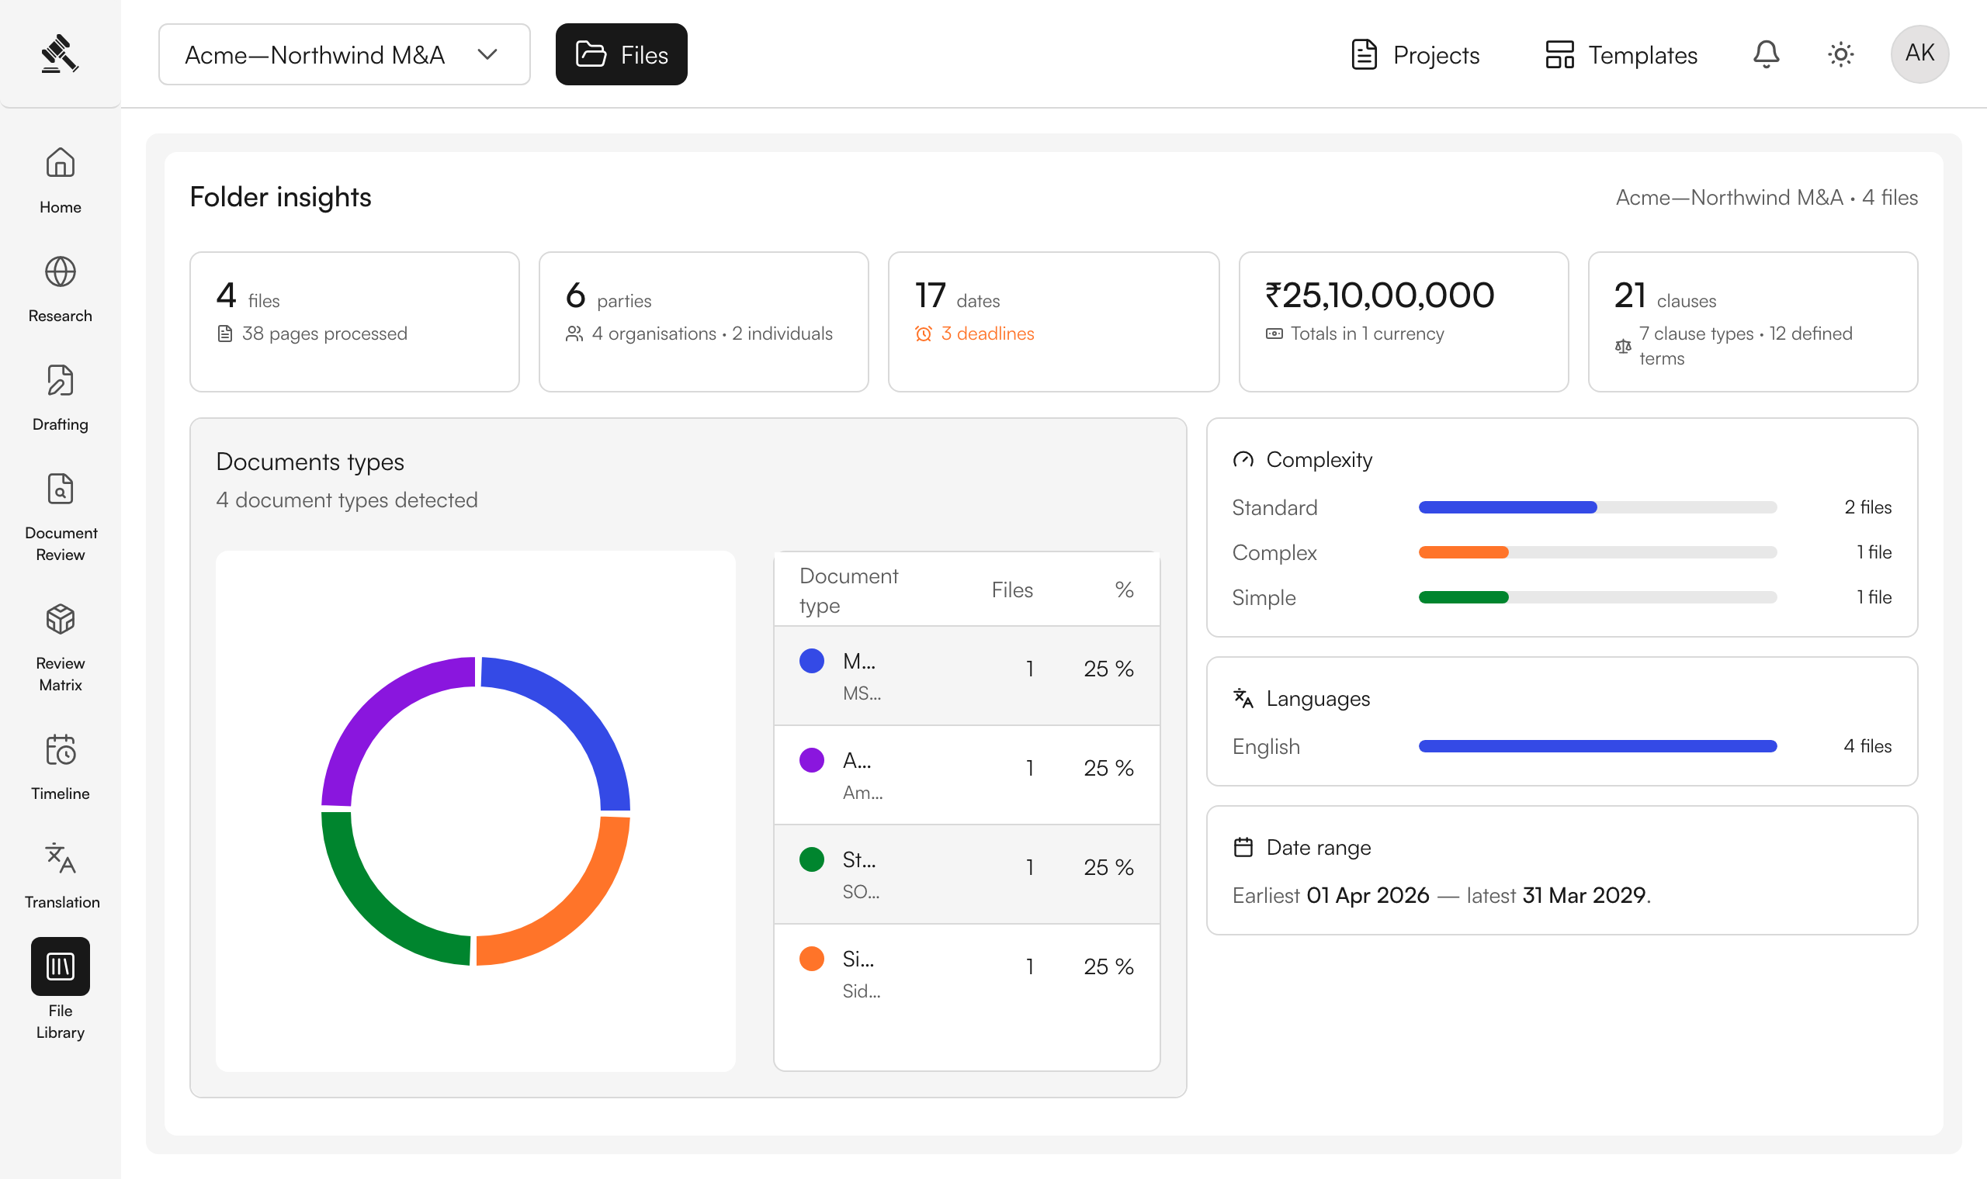Select the 21 clauses summary card
1987x1179 pixels.
(x=1753, y=322)
